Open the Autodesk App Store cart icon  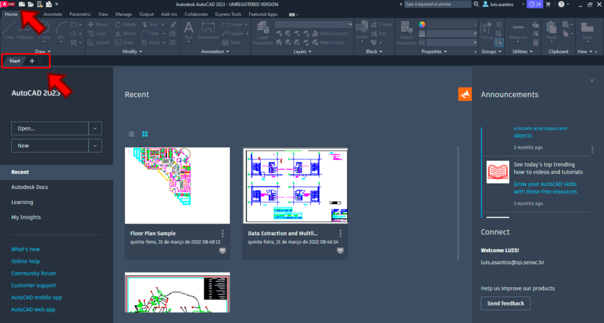548,4
